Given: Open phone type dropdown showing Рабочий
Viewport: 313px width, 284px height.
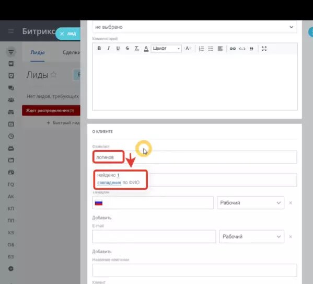Looking at the screenshot, I should click(x=250, y=202).
